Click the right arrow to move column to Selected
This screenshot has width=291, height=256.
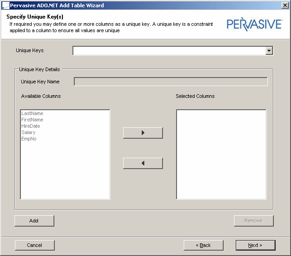click(143, 133)
